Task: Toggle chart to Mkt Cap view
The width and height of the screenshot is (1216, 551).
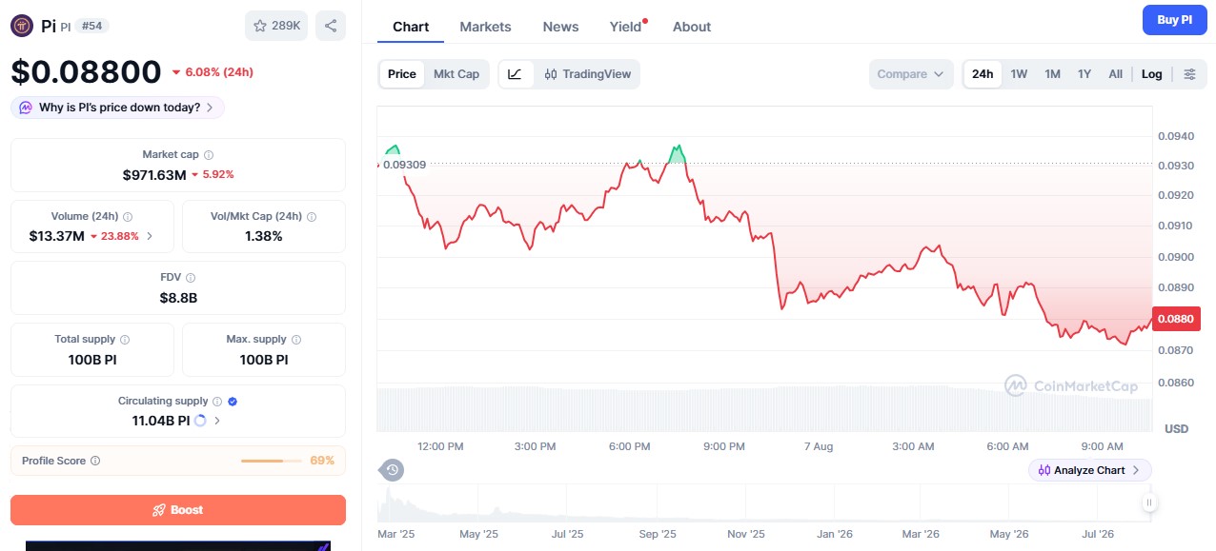Action: tap(456, 74)
